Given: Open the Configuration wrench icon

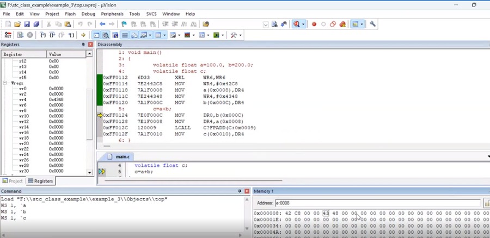Looking at the screenshot, I should [372, 24].
